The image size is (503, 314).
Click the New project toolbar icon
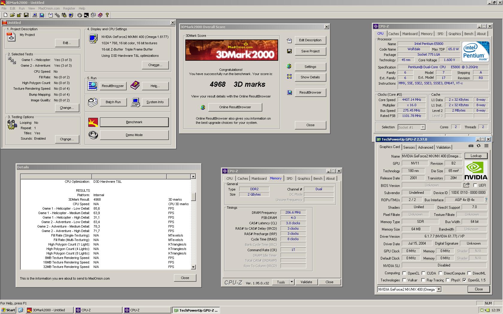(5, 15)
